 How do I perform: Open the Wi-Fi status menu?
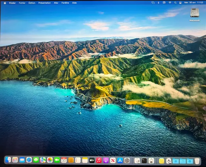pyautogui.click(x=170, y=3)
